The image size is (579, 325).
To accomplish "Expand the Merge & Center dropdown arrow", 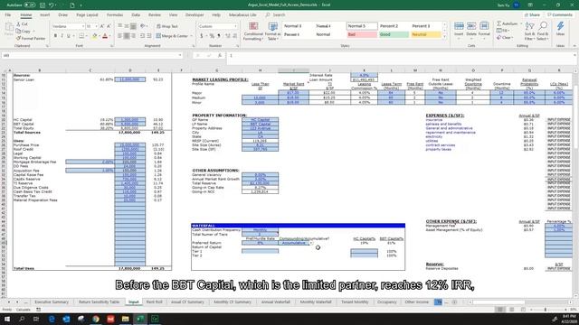I will [x=191, y=36].
